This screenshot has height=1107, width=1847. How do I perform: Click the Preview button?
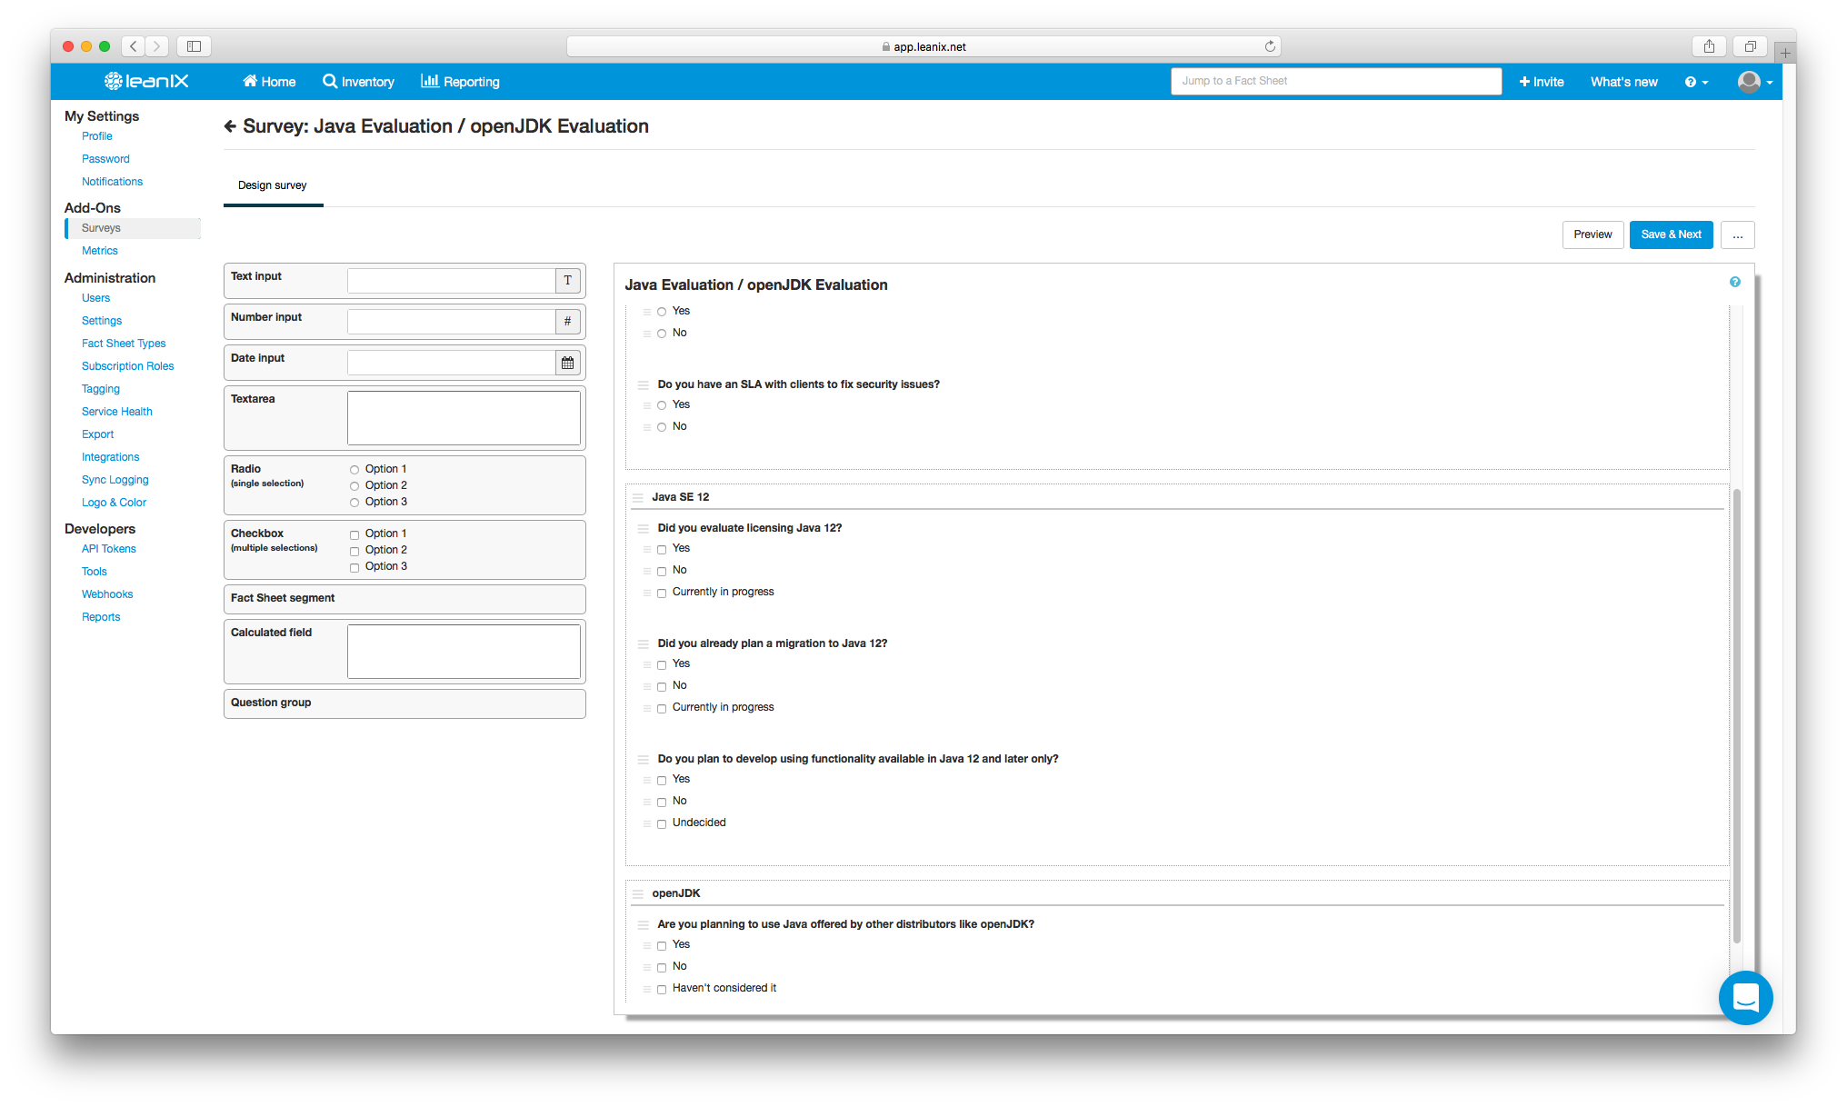coord(1592,234)
